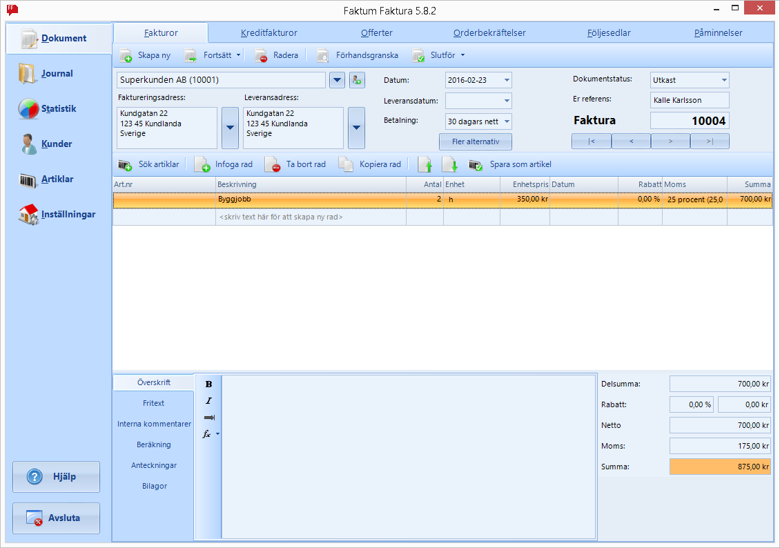
Task: Switch to the Kreditfakturor tab
Action: 269,33
